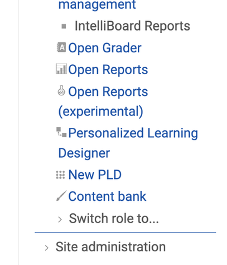Click the Content bank paintbrush icon
227x265 pixels.
point(62,196)
